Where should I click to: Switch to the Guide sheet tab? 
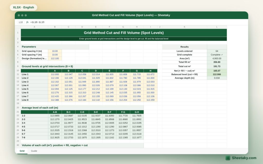point(34,151)
